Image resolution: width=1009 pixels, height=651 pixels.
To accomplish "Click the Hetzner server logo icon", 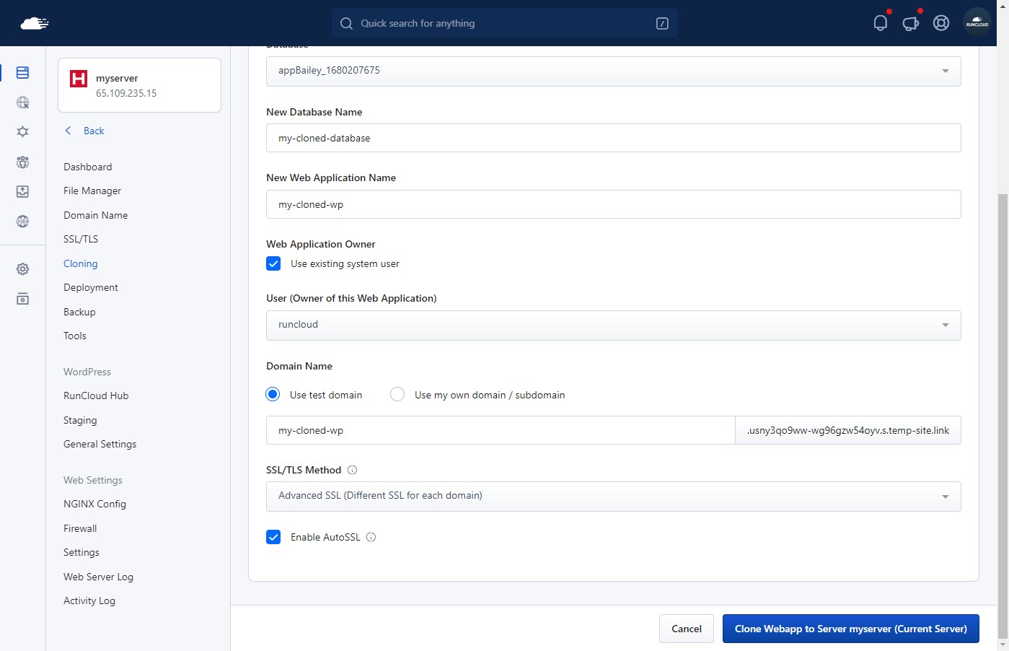I will 79,78.
